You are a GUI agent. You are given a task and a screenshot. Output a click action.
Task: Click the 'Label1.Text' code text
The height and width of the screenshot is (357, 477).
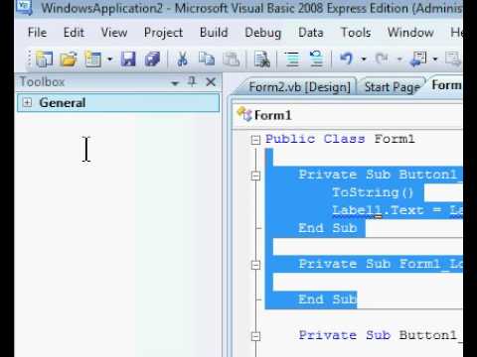[x=378, y=210]
